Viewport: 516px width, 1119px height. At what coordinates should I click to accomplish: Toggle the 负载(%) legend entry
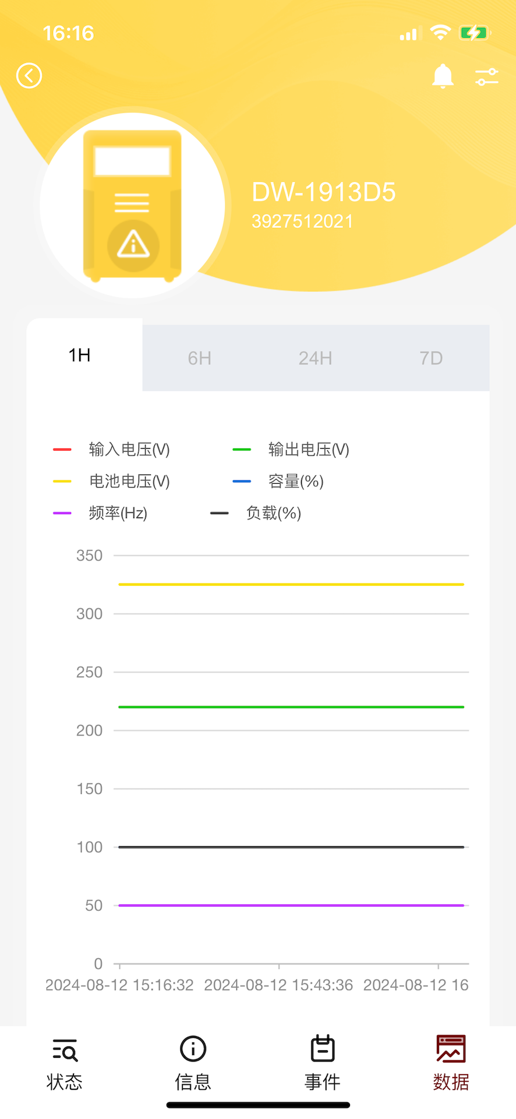273,513
